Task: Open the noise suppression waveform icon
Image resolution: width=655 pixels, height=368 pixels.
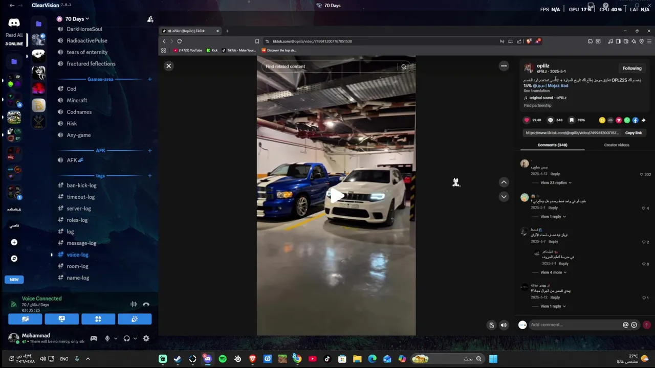Action: (134, 304)
